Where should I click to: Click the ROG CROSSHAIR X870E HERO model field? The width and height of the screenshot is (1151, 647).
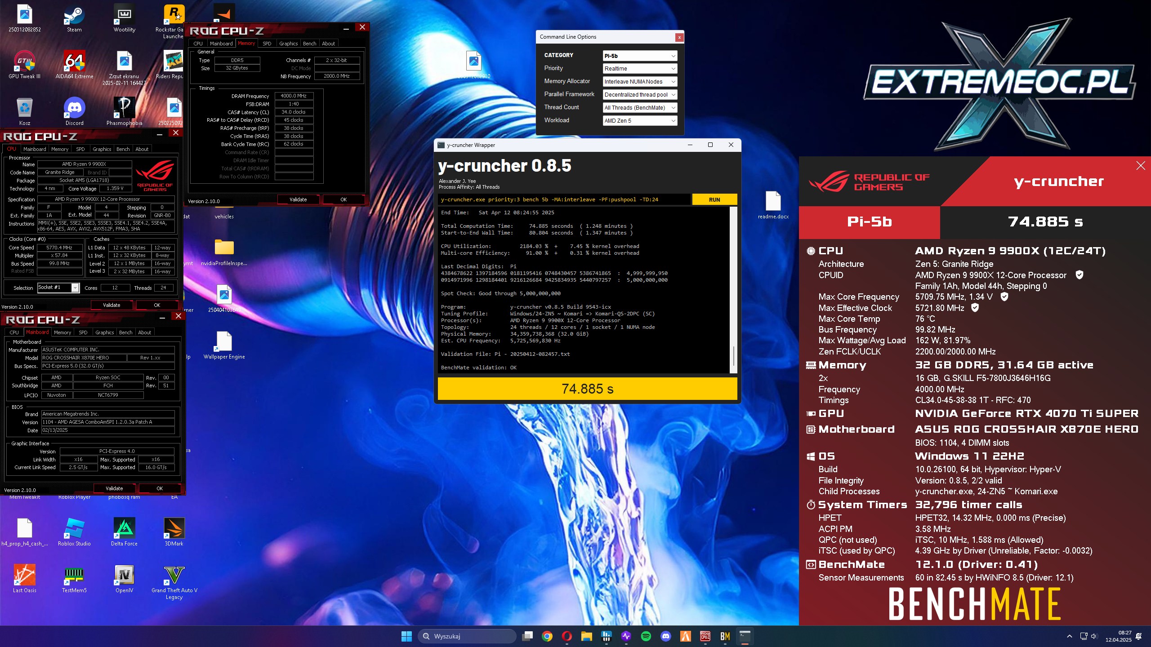84,358
